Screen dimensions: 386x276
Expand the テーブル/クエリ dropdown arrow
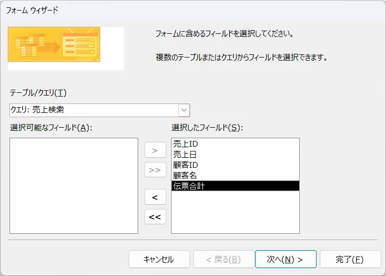[x=184, y=110]
